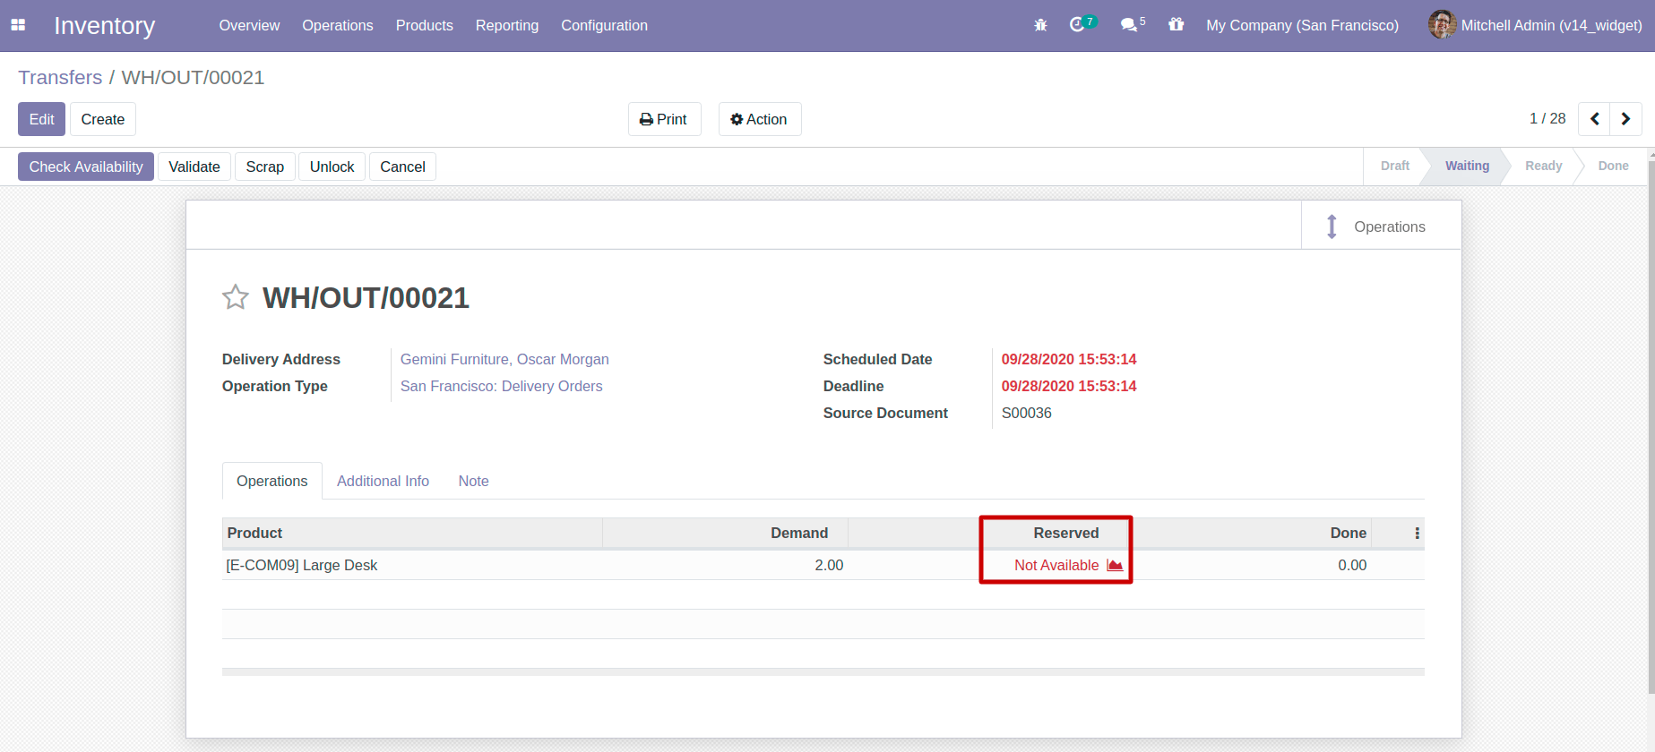Click the done quantity 0.00
Image resolution: width=1655 pixels, height=752 pixels.
click(1352, 565)
